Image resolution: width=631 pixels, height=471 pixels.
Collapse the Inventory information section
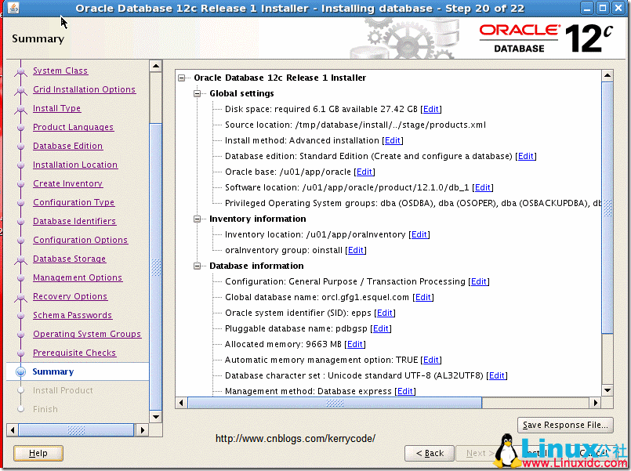coord(195,219)
